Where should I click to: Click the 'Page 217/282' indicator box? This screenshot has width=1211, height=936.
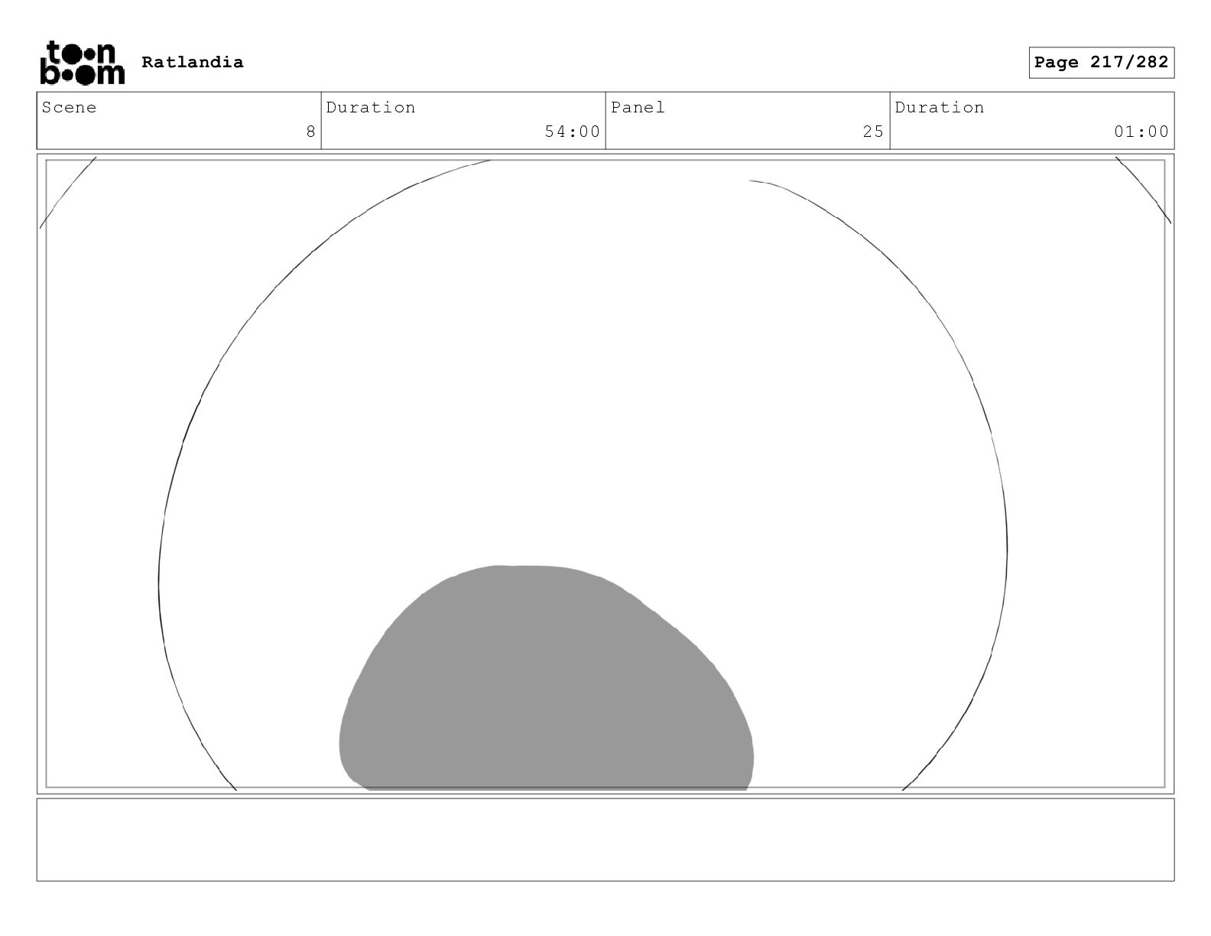(1101, 63)
